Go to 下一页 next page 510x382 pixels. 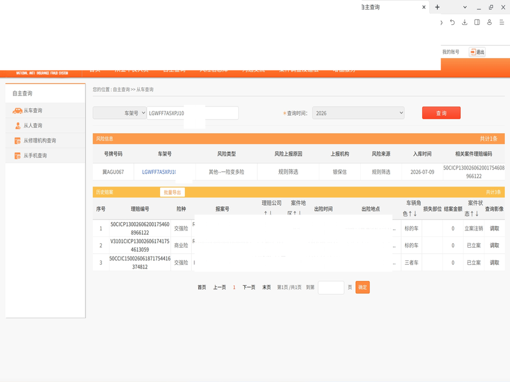[x=249, y=288]
